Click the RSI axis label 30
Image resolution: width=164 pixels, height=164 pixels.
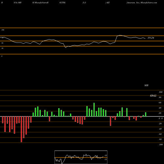(x=2, y=48)
